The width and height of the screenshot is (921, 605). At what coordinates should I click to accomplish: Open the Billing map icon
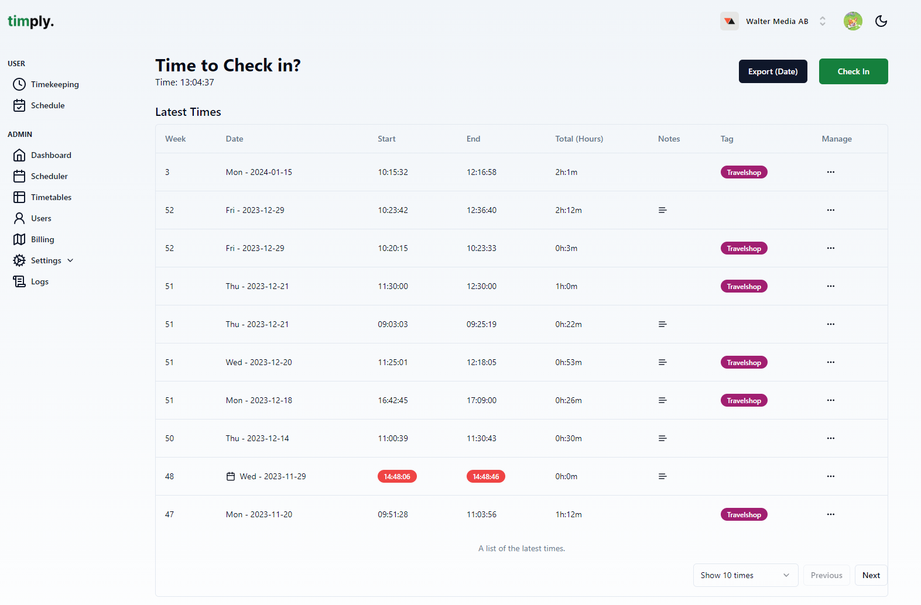click(x=19, y=239)
